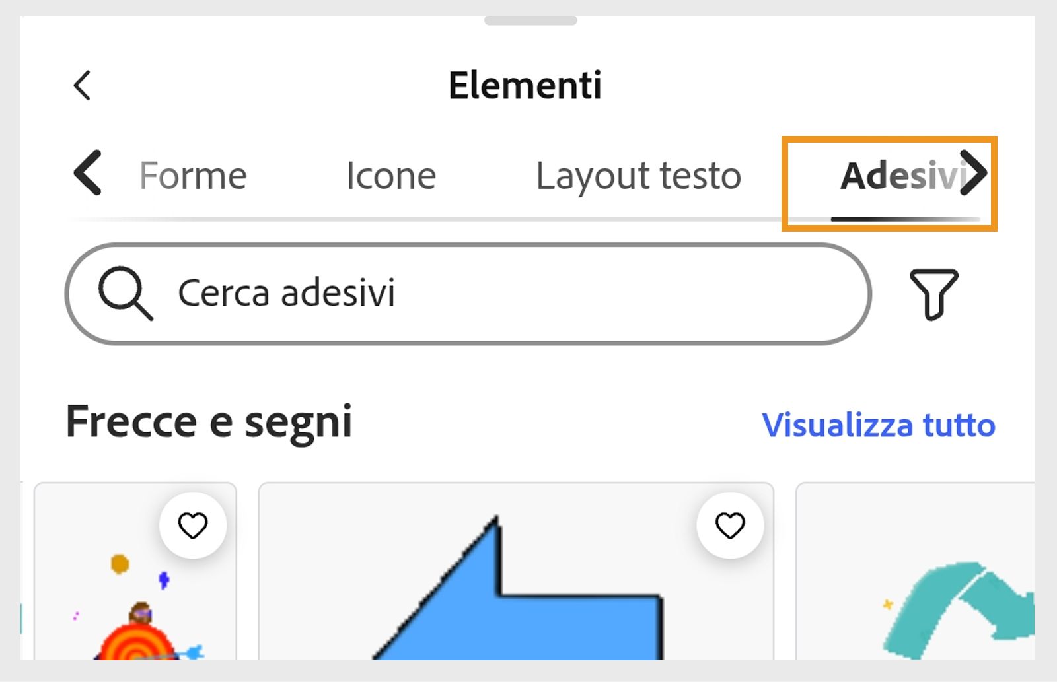Switch to the Adesivi tab
1057x682 pixels.
pyautogui.click(x=901, y=175)
